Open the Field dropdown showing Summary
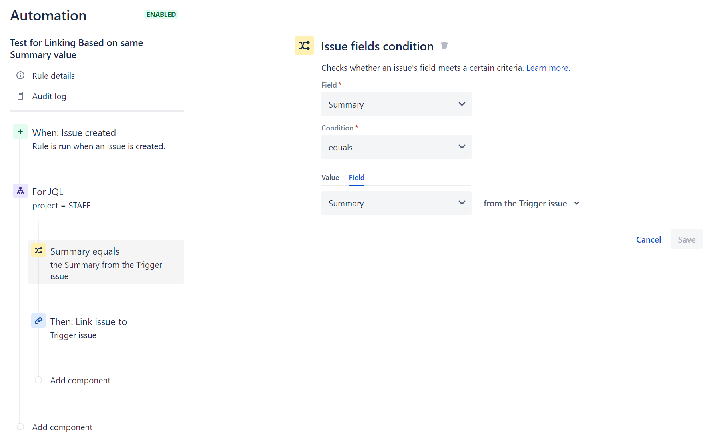This screenshot has width=709, height=441. tap(396, 104)
